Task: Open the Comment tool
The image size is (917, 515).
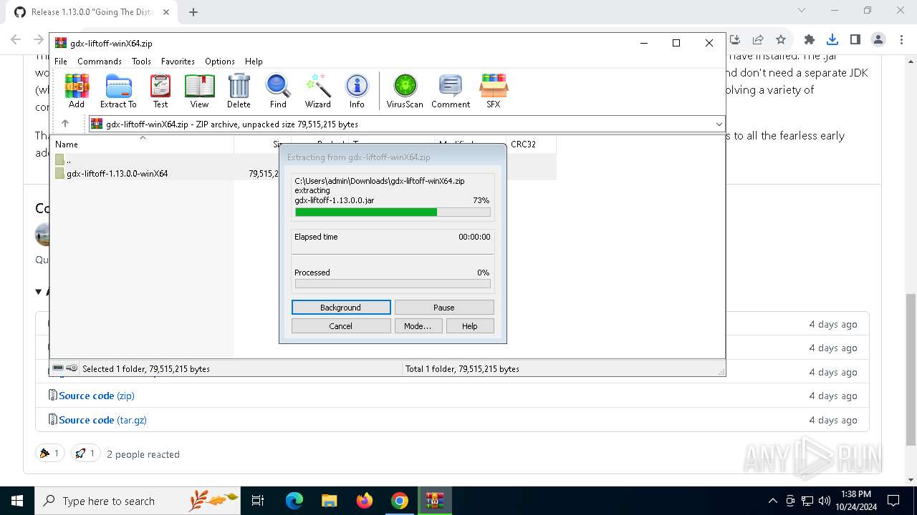Action: tap(451, 91)
